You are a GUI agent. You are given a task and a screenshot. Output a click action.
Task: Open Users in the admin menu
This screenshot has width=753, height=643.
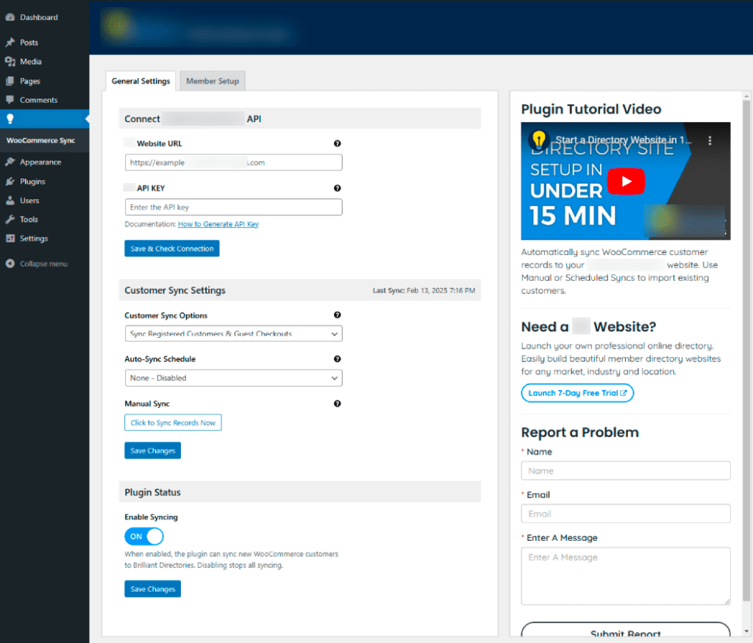pyautogui.click(x=29, y=201)
